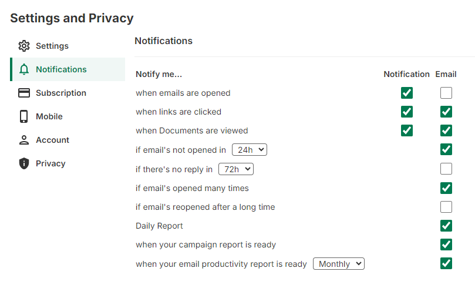Disable notification when links are clicked
Image resolution: width=475 pixels, height=288 pixels.
(x=407, y=112)
